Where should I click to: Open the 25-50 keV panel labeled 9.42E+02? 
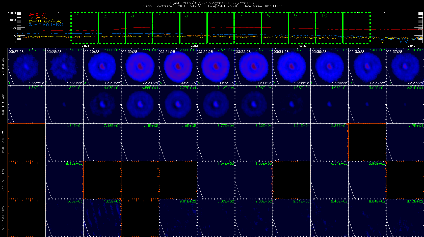click(x=65, y=180)
